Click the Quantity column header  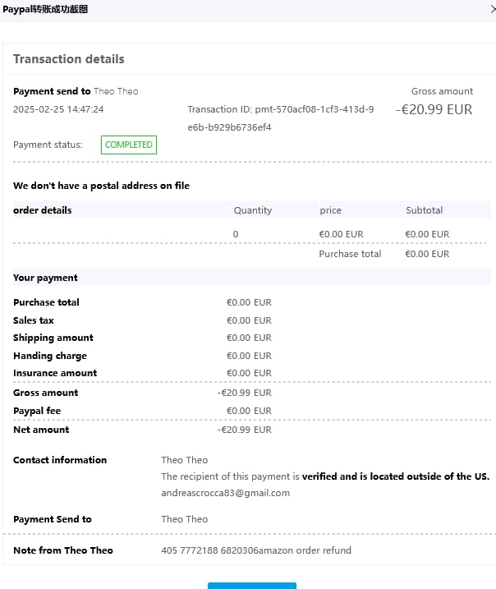tap(252, 210)
